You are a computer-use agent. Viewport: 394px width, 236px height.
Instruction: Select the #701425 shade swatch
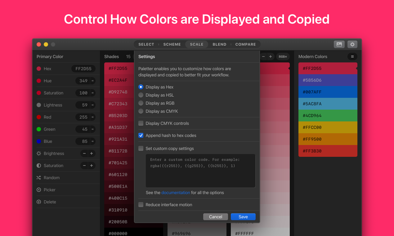point(119,163)
